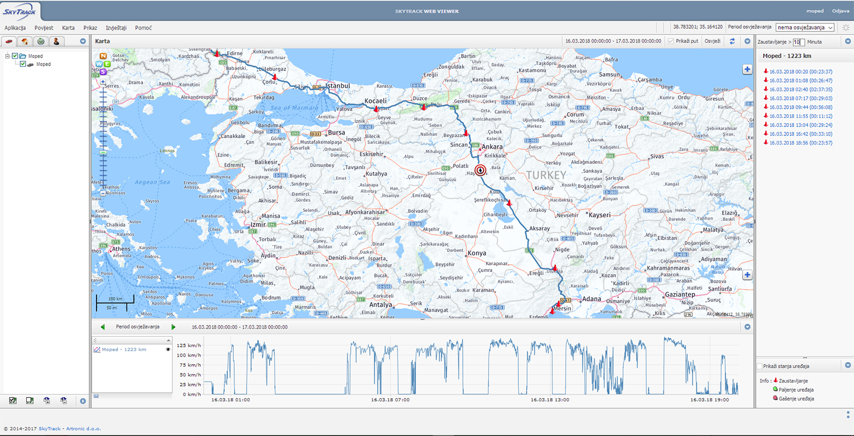854x436 pixels.
Task: Open the Povijest menu
Action: [44, 28]
